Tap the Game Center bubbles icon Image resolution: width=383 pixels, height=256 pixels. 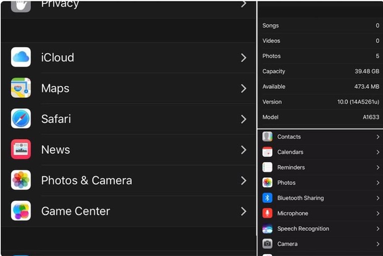(x=21, y=211)
